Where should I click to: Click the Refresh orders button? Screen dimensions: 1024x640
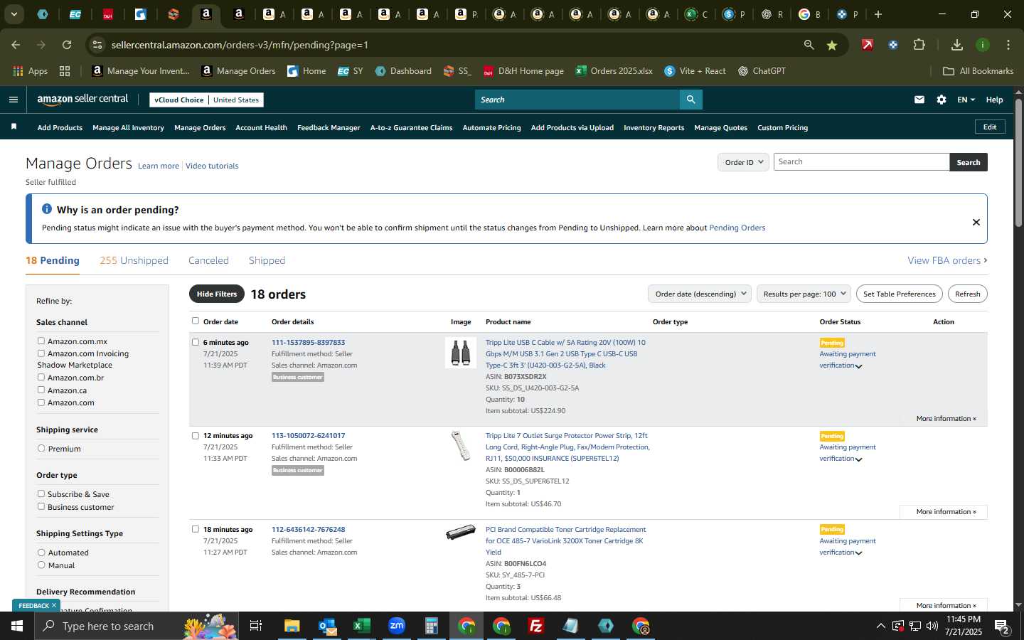[x=967, y=294]
